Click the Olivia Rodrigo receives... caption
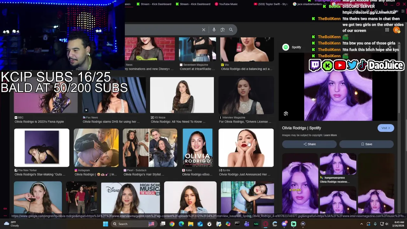 (x=335, y=182)
